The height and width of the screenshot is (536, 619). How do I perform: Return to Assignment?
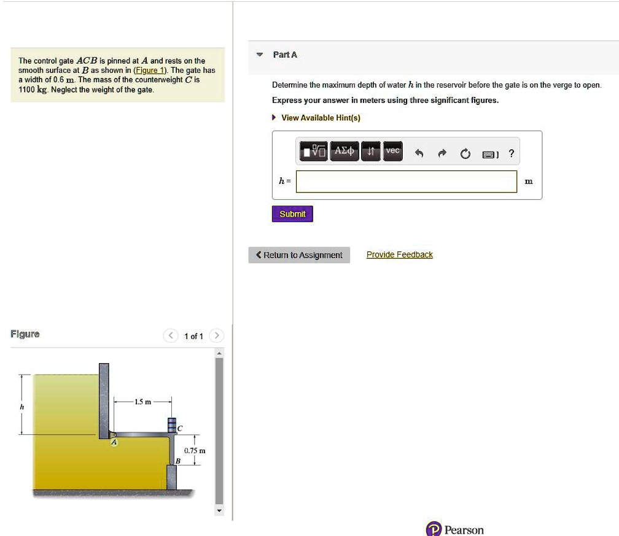(x=299, y=255)
